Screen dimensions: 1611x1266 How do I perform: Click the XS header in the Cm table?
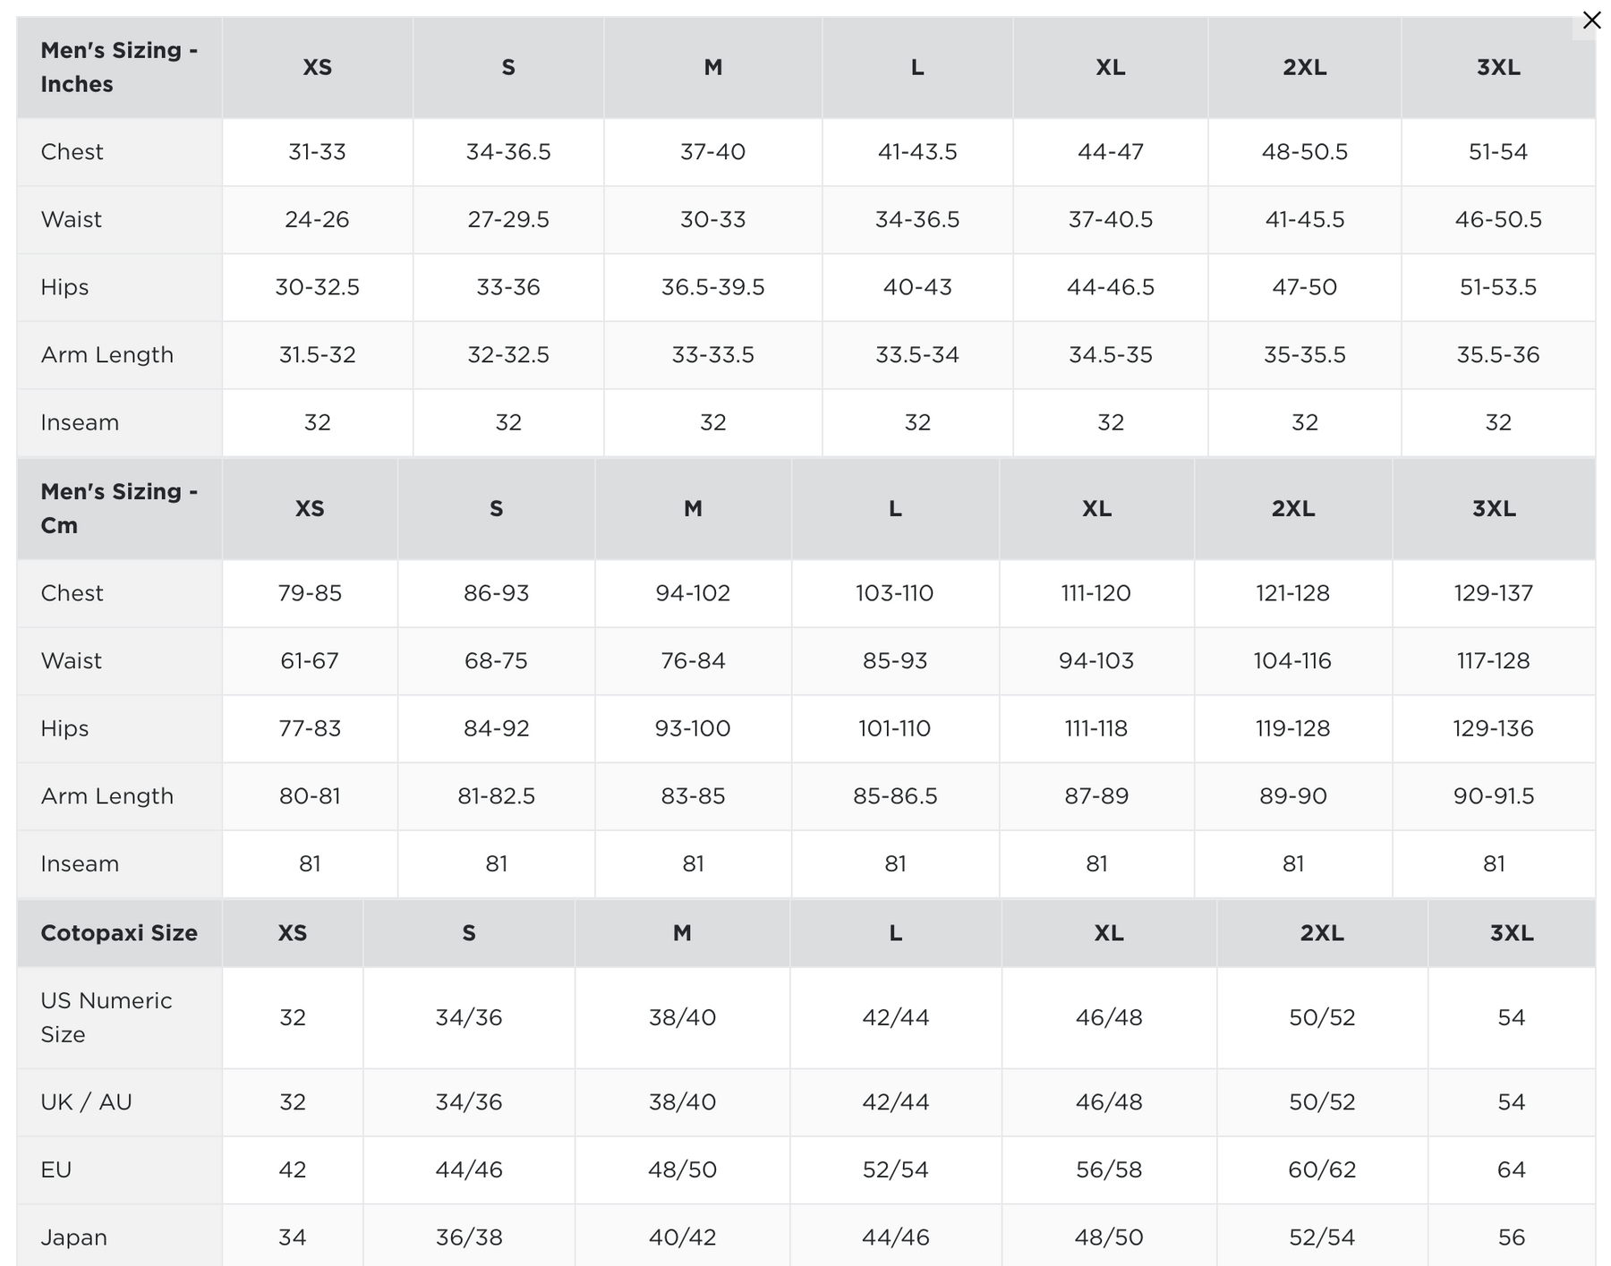[x=310, y=508]
